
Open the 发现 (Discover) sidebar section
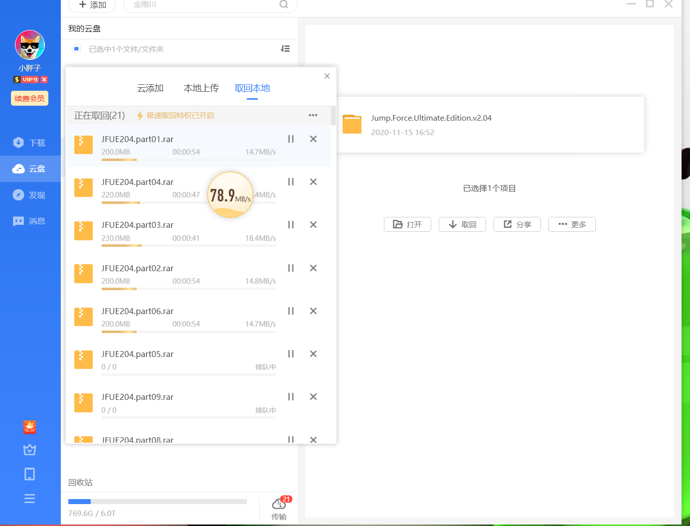click(30, 195)
